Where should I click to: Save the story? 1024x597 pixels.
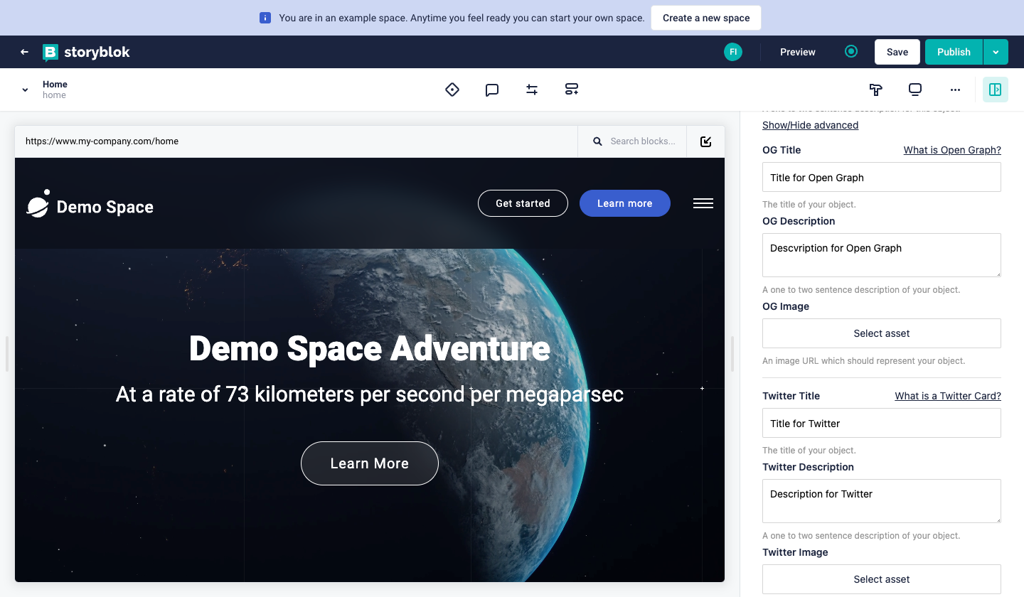point(897,52)
